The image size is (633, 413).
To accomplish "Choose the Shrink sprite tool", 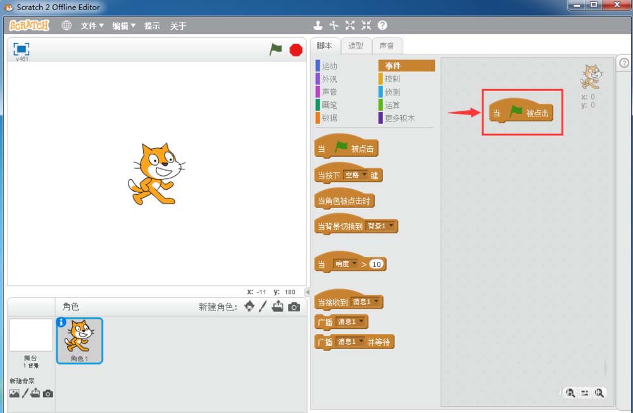I will [366, 26].
